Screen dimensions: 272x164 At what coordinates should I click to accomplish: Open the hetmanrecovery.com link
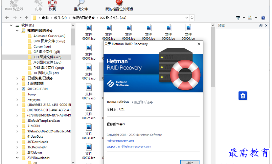pos(120,141)
